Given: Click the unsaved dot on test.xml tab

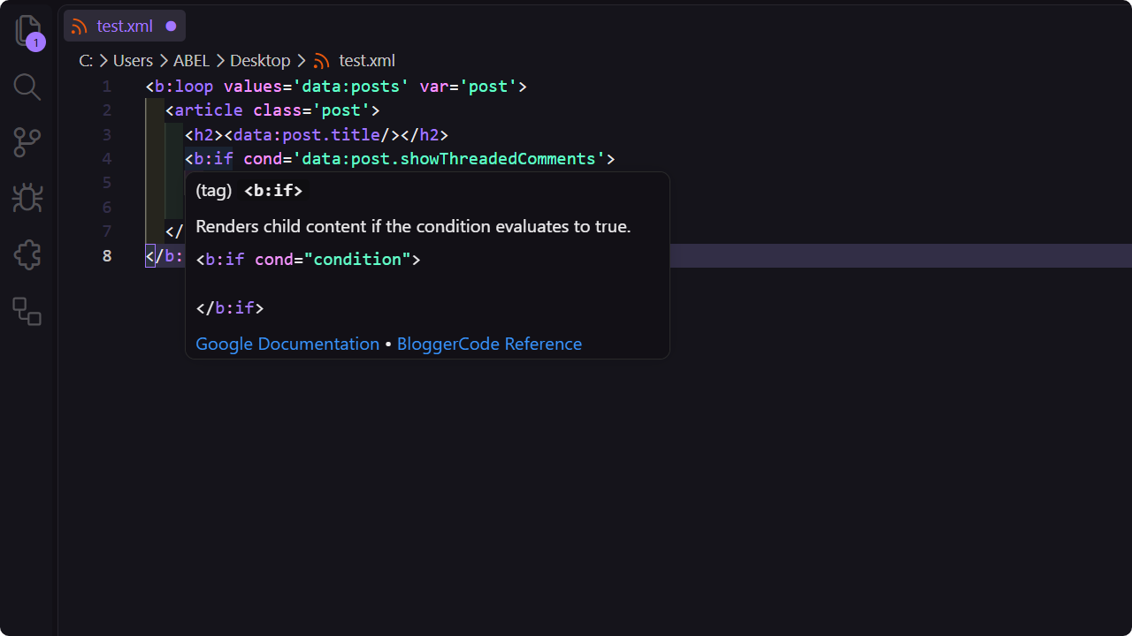Looking at the screenshot, I should click(x=171, y=26).
